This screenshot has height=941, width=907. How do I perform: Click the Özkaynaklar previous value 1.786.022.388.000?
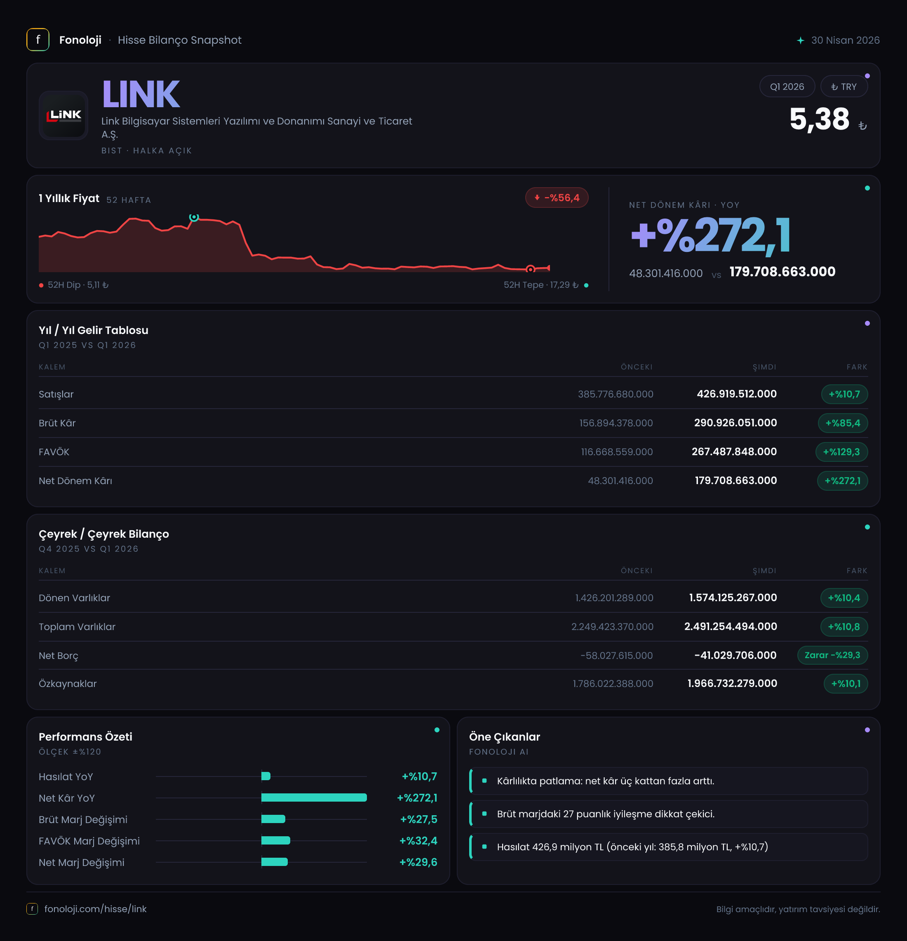[x=613, y=684]
